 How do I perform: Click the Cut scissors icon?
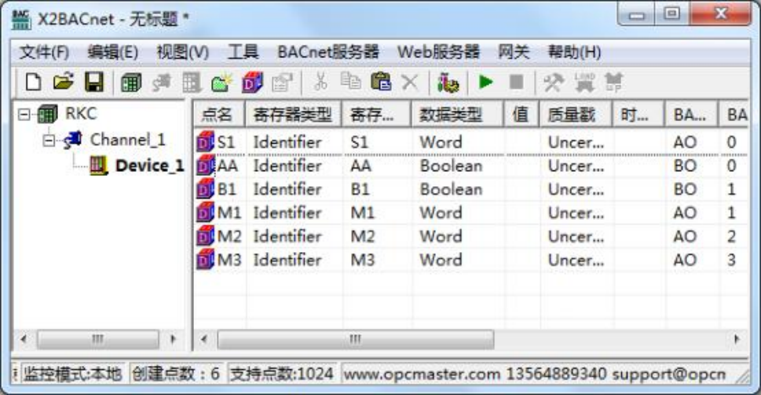point(320,82)
